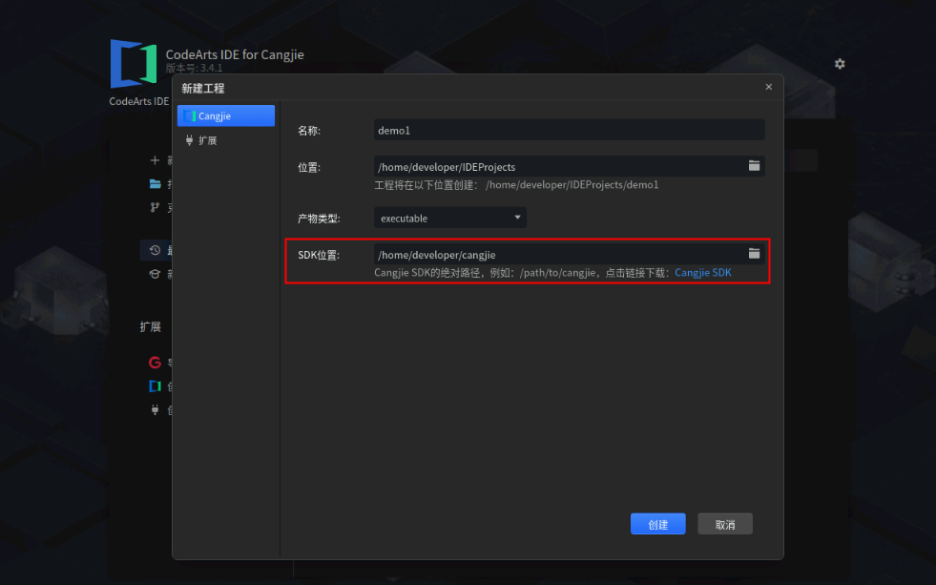Open settings gear in welcome window

840,64
